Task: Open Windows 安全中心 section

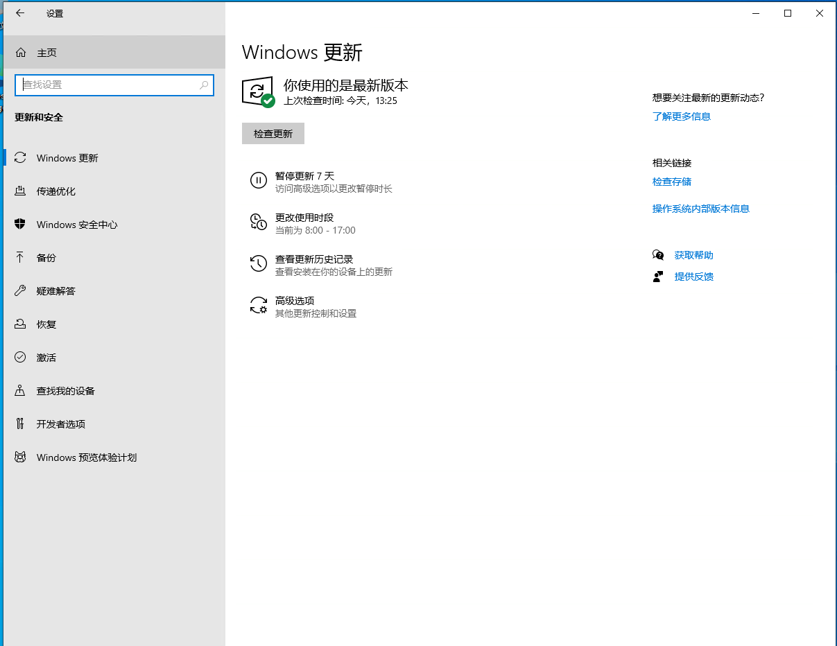Action: tap(114, 225)
